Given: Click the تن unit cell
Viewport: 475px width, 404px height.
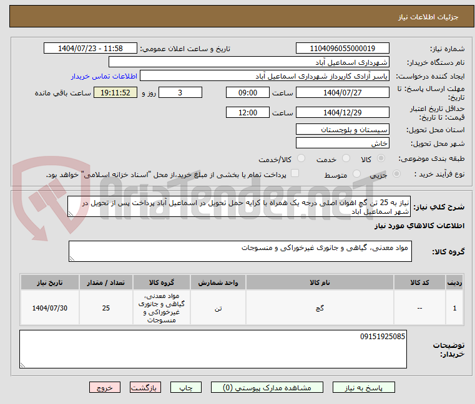Looking at the screenshot, I should [x=218, y=308].
